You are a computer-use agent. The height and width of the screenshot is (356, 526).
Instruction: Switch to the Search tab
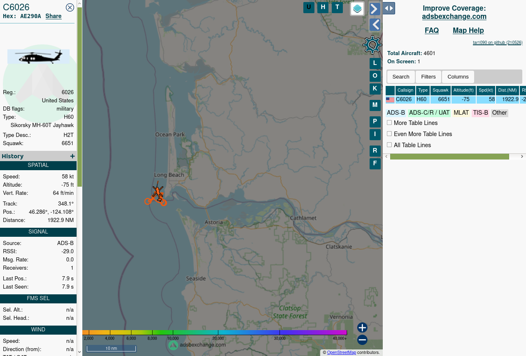pos(401,77)
